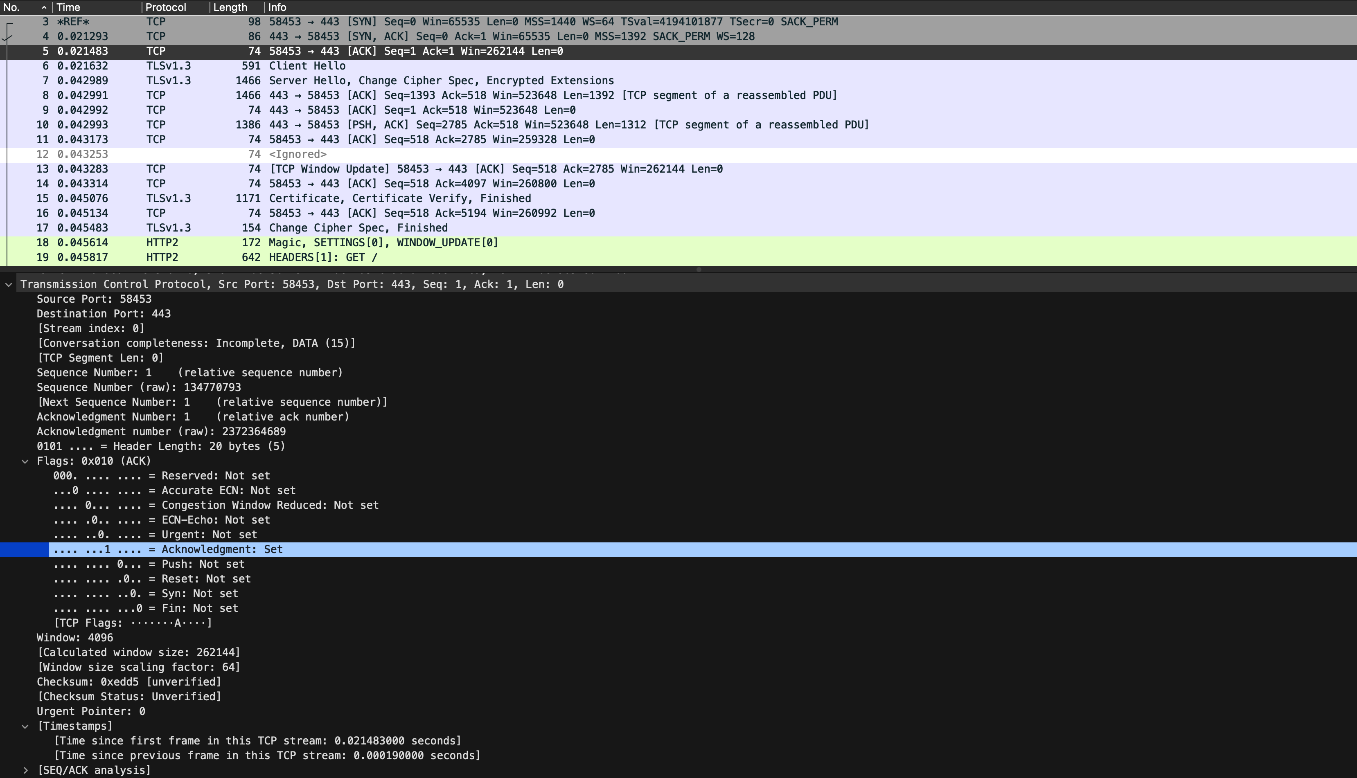
Task: Select the ignored packet 12
Action: point(678,155)
